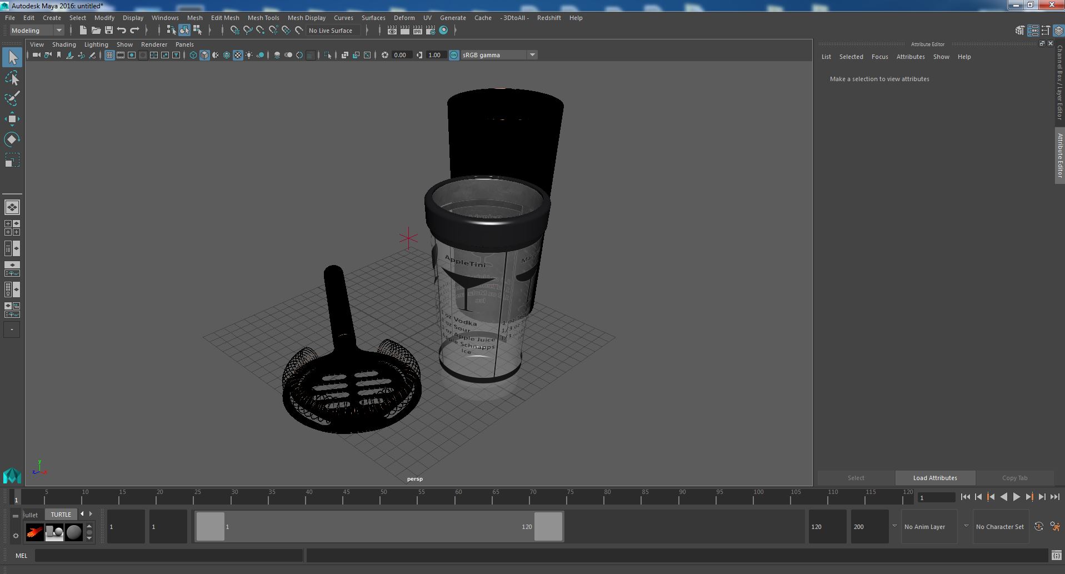Open the No Character Set dropdown
This screenshot has height=574, width=1065.
tap(1000, 526)
